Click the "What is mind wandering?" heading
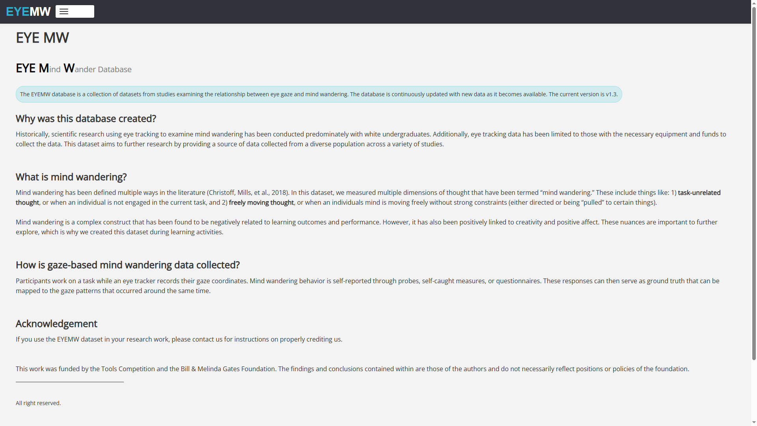 coord(71,177)
